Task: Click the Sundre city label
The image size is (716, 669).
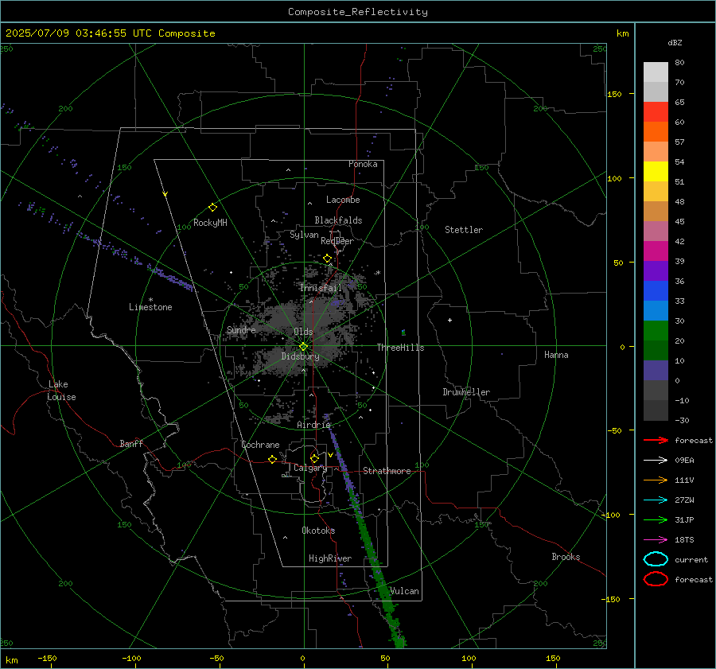Action: (x=241, y=329)
